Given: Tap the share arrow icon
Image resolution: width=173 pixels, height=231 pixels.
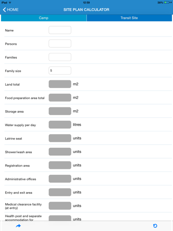Looking at the screenshot, I should click(18, 226).
